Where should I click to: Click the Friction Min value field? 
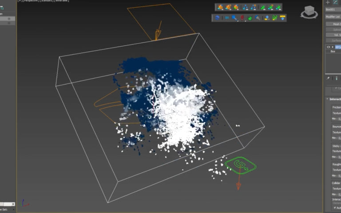click(340, 119)
